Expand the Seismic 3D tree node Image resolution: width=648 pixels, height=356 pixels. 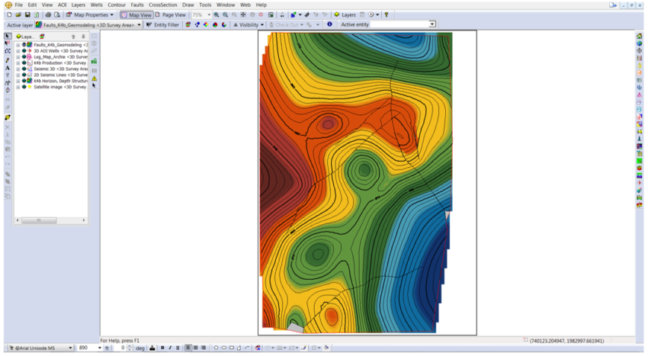(18, 69)
